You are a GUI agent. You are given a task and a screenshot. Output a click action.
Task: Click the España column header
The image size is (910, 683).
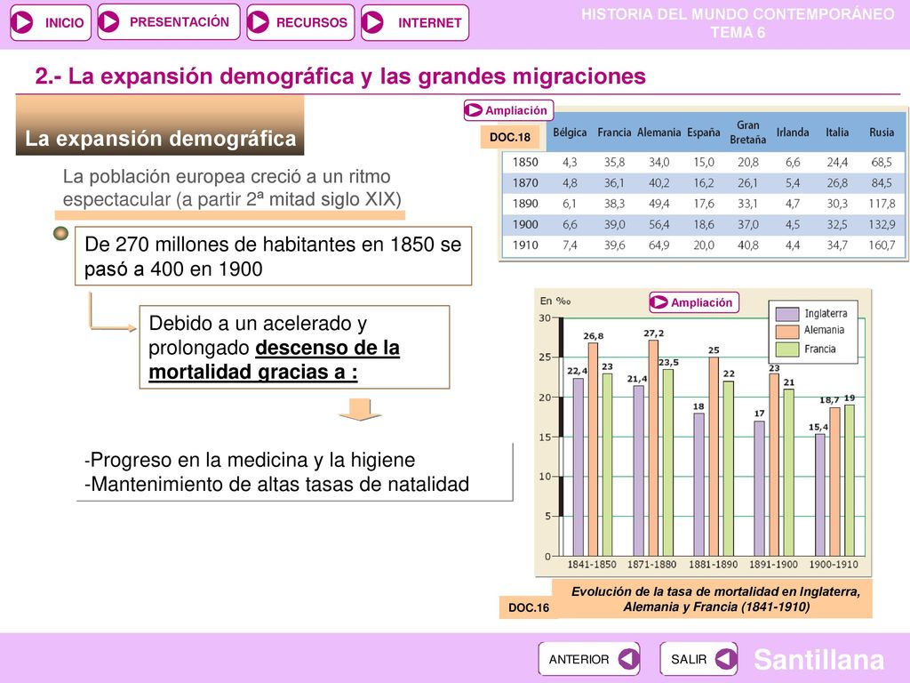click(704, 133)
